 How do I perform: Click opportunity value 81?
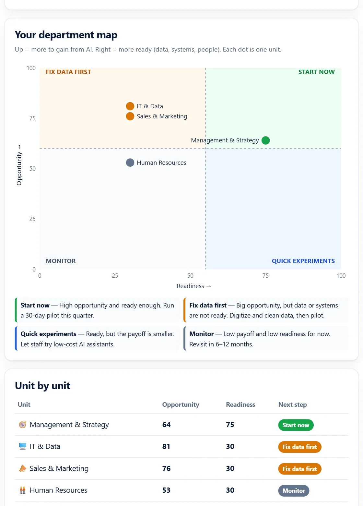click(166, 446)
